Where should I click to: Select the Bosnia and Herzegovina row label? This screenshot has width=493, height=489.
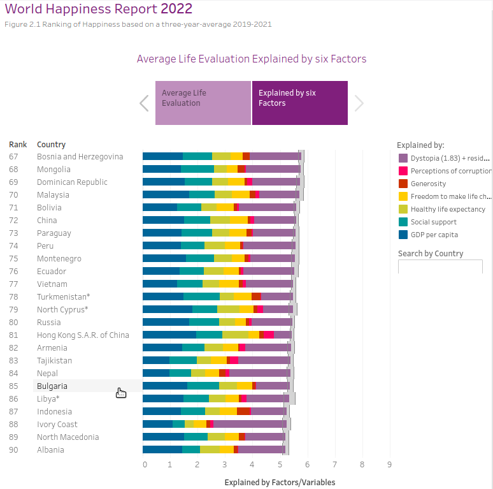tap(80, 157)
